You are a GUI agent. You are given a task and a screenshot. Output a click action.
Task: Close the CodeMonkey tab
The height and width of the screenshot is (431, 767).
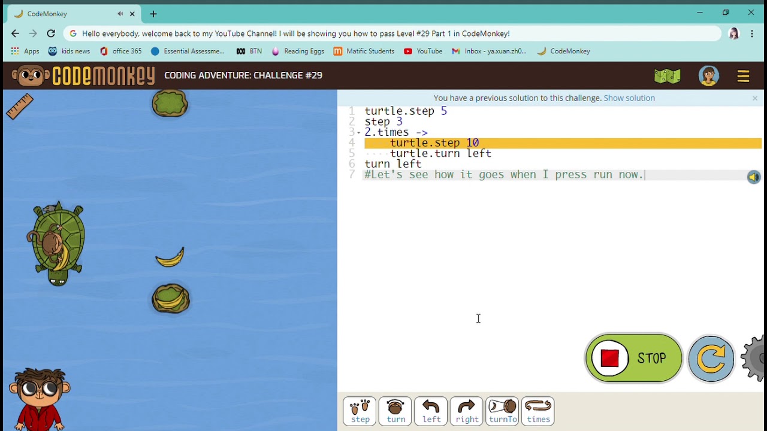click(132, 14)
